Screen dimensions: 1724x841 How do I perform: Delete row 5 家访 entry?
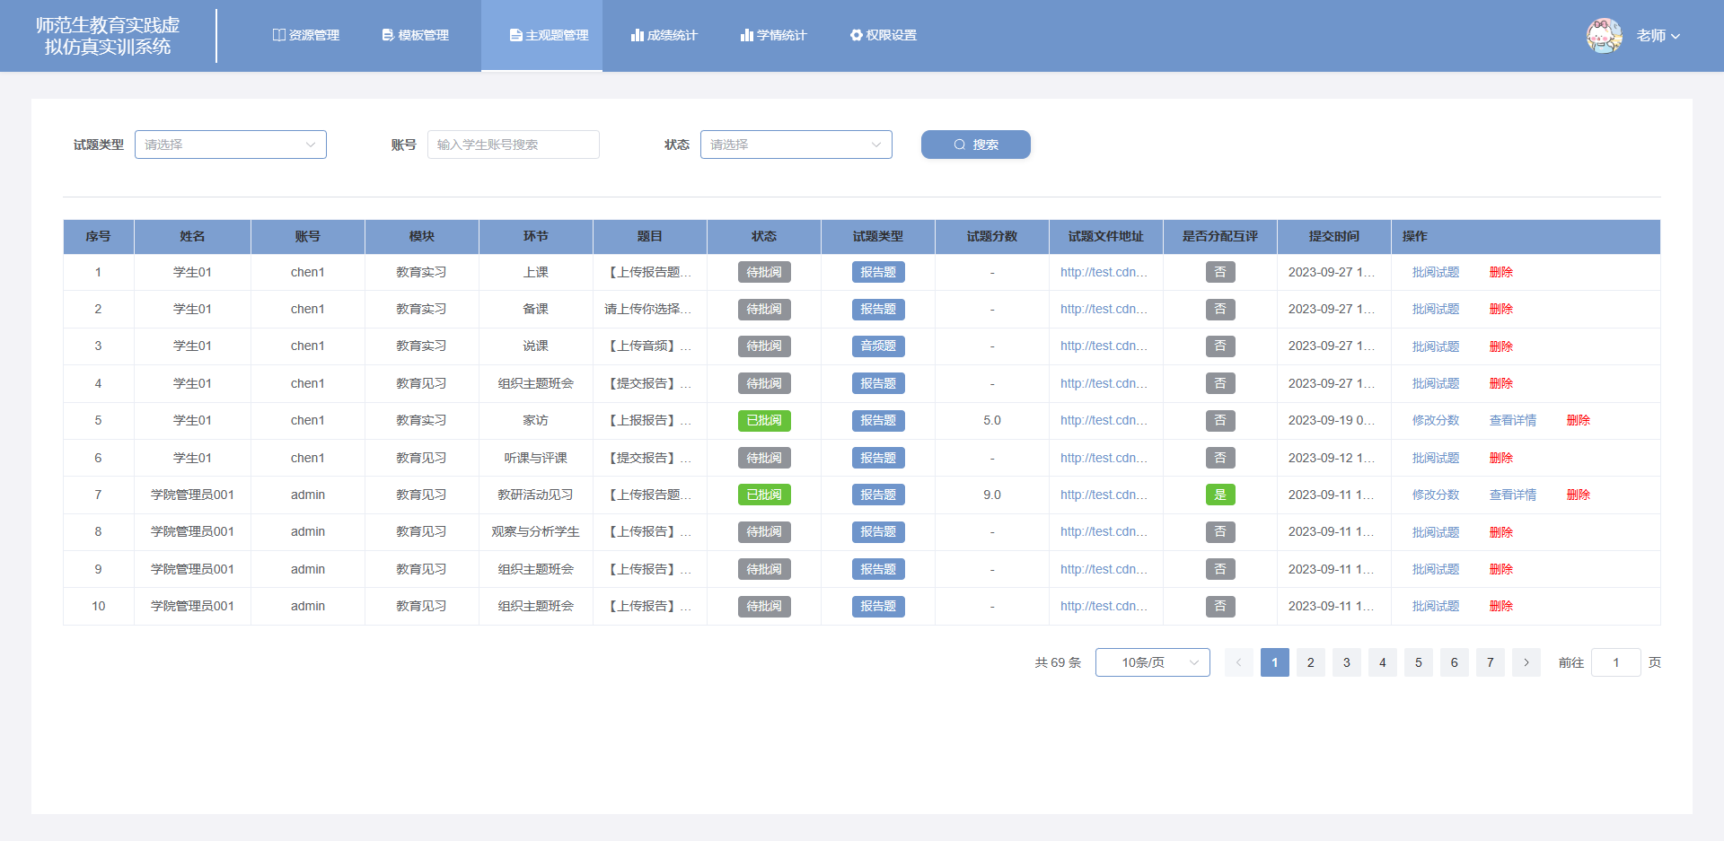click(1579, 420)
